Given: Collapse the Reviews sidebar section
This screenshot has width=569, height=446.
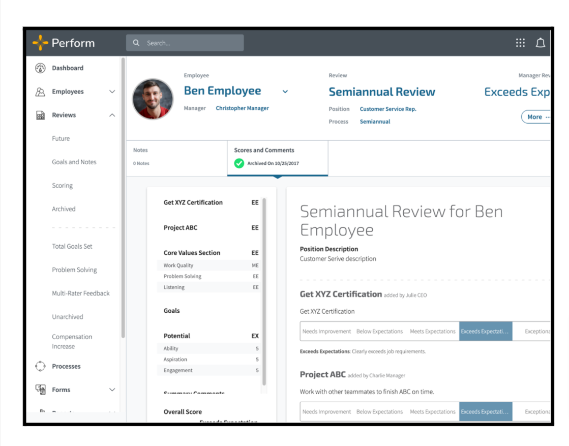Looking at the screenshot, I should click(x=112, y=115).
